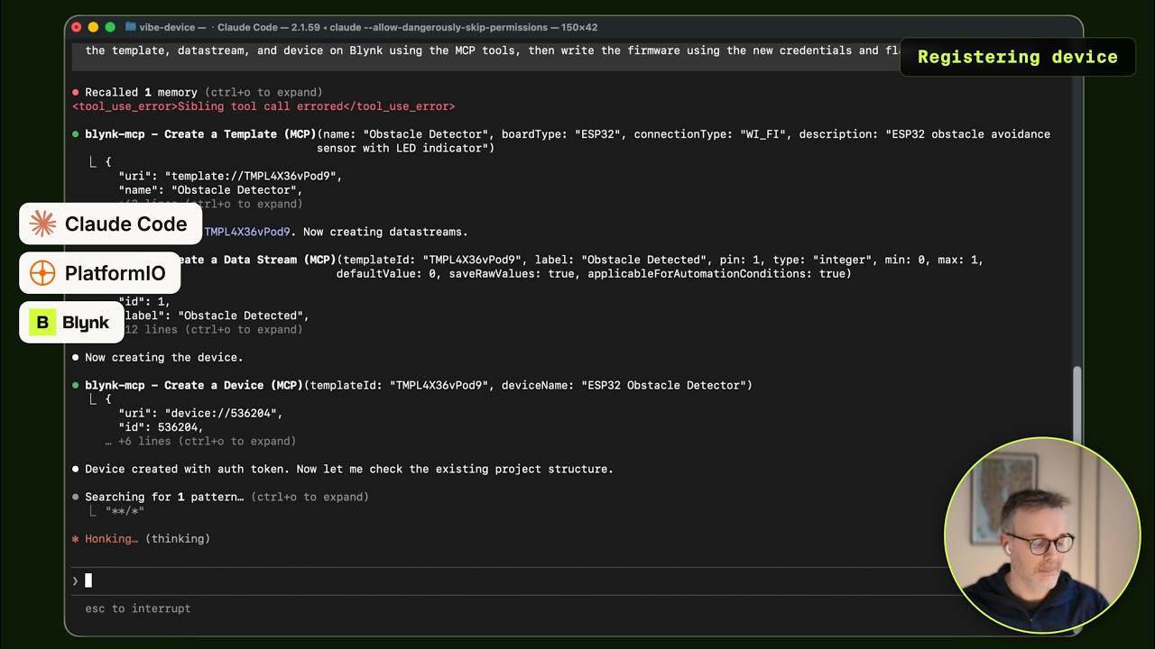Close the terminal window with the red button
The image size is (1155, 649).
pyautogui.click(x=77, y=27)
